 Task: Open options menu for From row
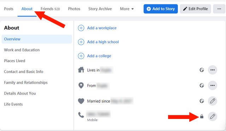pyautogui.click(x=213, y=85)
